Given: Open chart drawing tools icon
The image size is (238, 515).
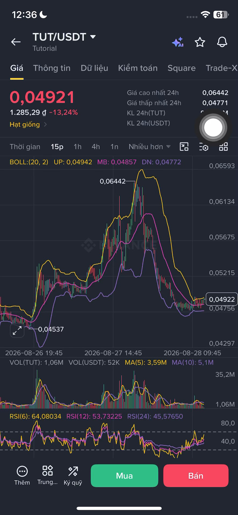Looking at the screenshot, I should pyautogui.click(x=184, y=147).
